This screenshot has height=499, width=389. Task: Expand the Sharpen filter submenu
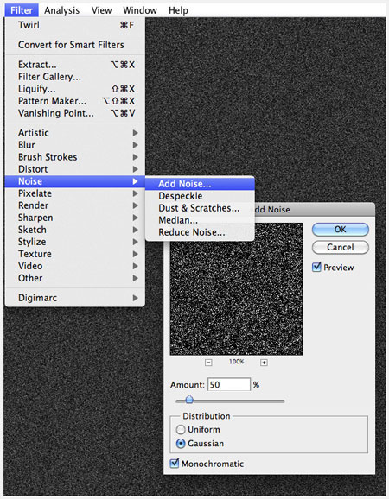(75, 218)
